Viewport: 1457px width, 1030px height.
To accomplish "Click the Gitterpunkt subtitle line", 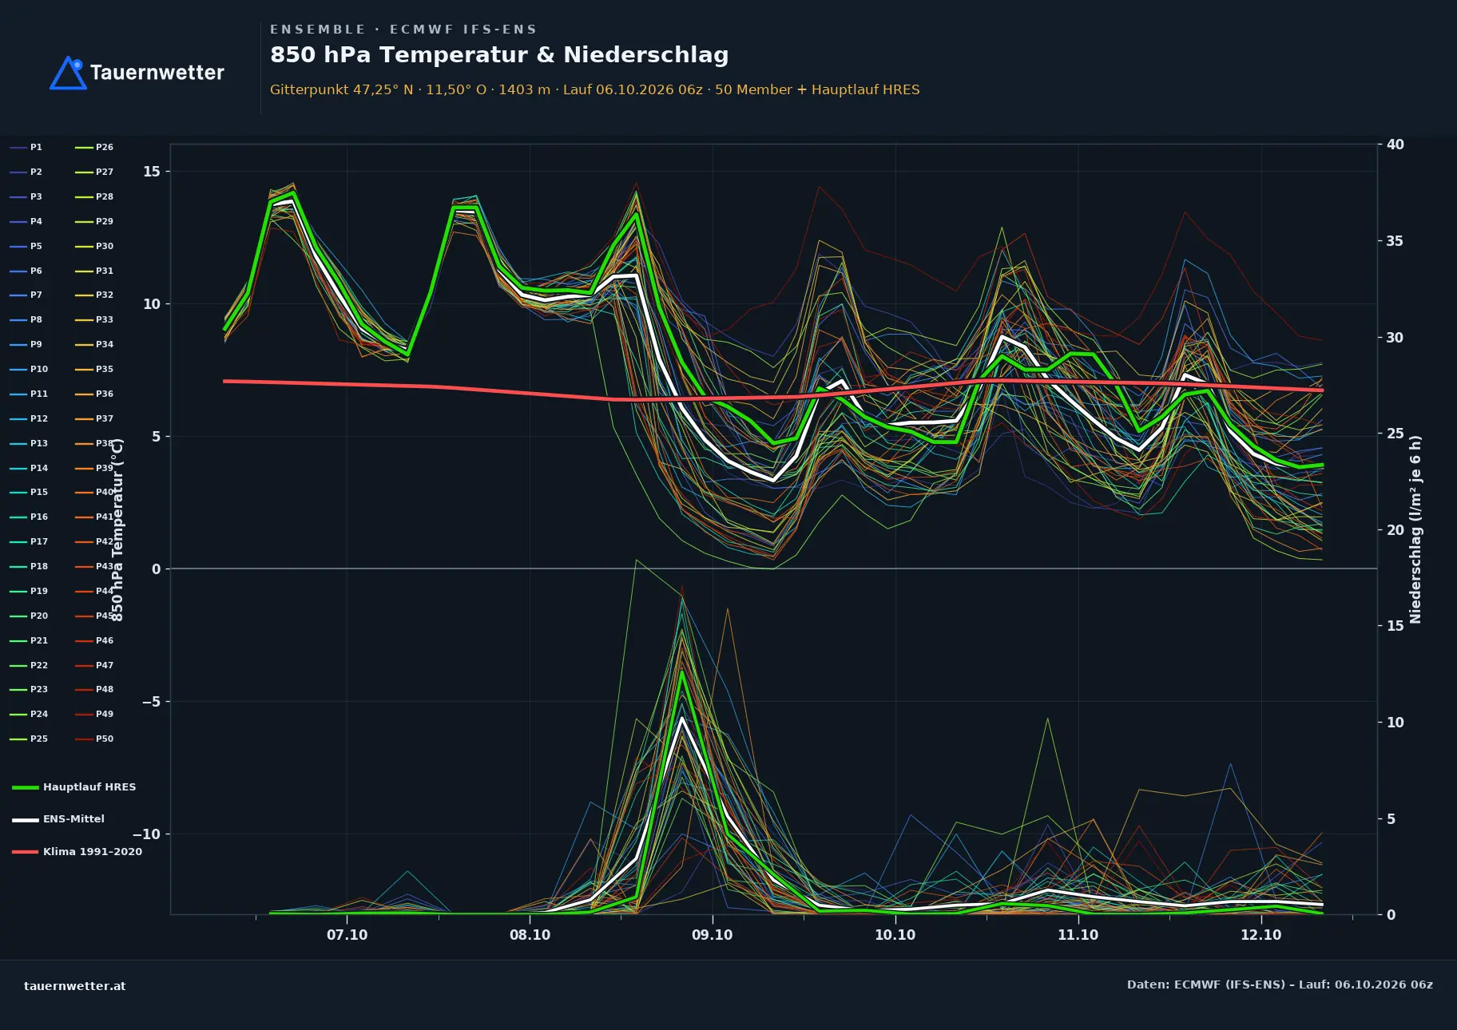I will pos(595,90).
